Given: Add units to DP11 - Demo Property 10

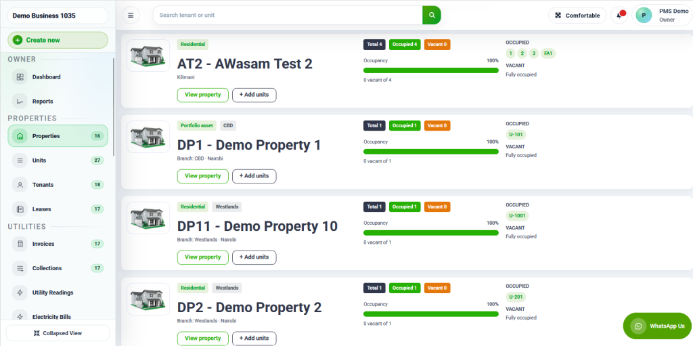Looking at the screenshot, I should [x=254, y=257].
